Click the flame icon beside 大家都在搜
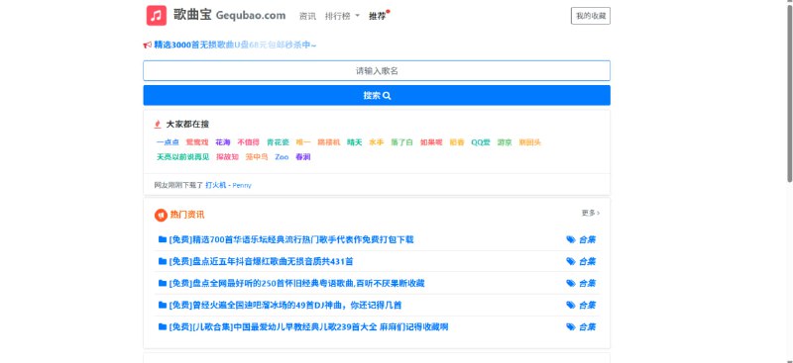793x363 pixels. (x=158, y=125)
